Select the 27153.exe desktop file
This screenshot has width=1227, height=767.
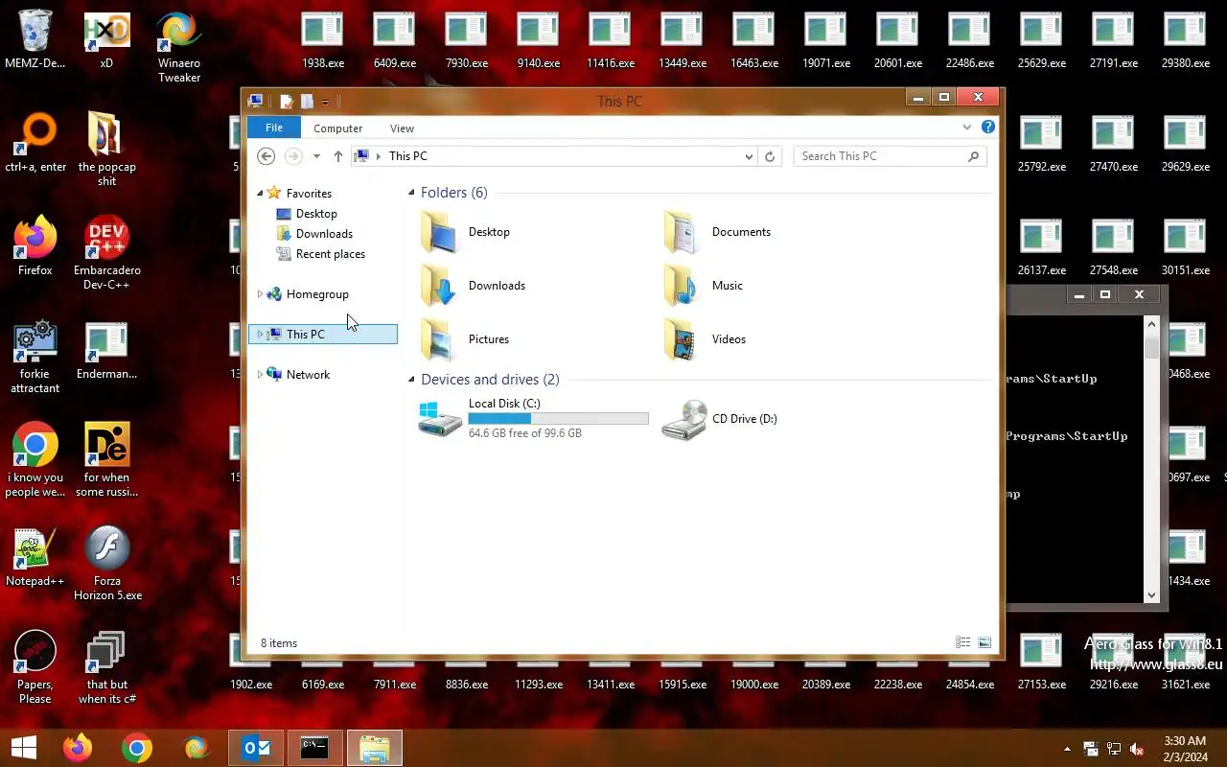pos(1042,662)
